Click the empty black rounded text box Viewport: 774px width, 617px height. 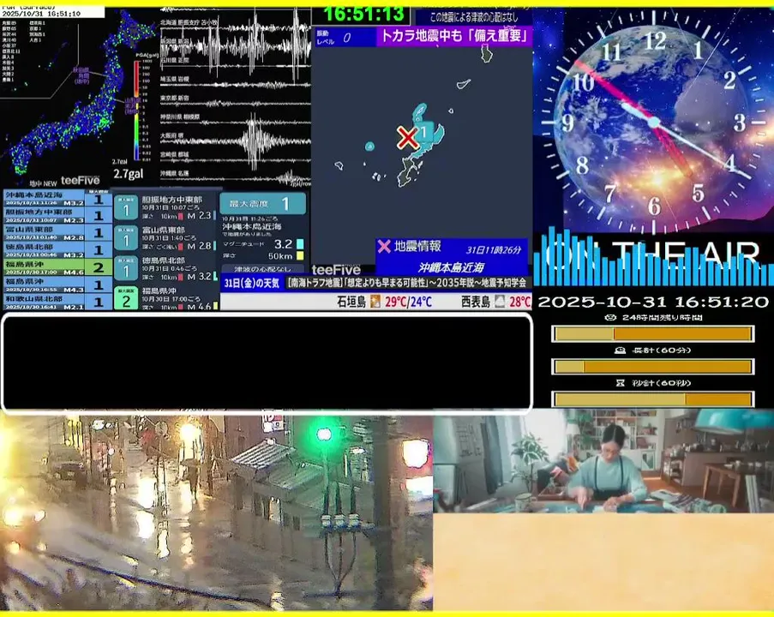267,362
